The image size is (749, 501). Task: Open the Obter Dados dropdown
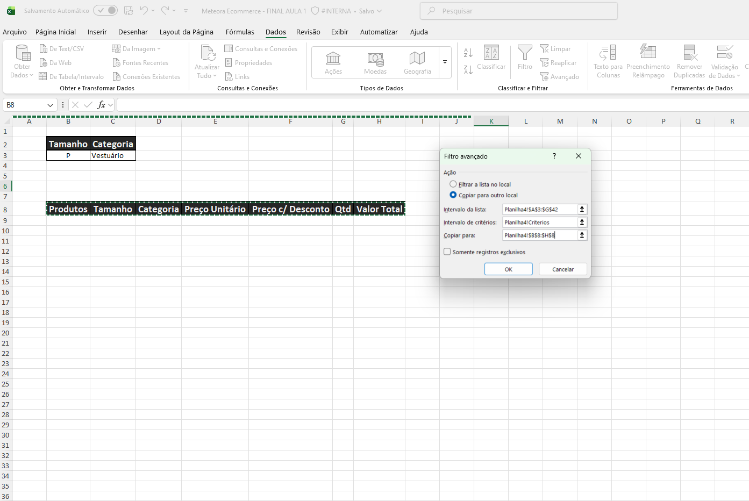coord(22,62)
